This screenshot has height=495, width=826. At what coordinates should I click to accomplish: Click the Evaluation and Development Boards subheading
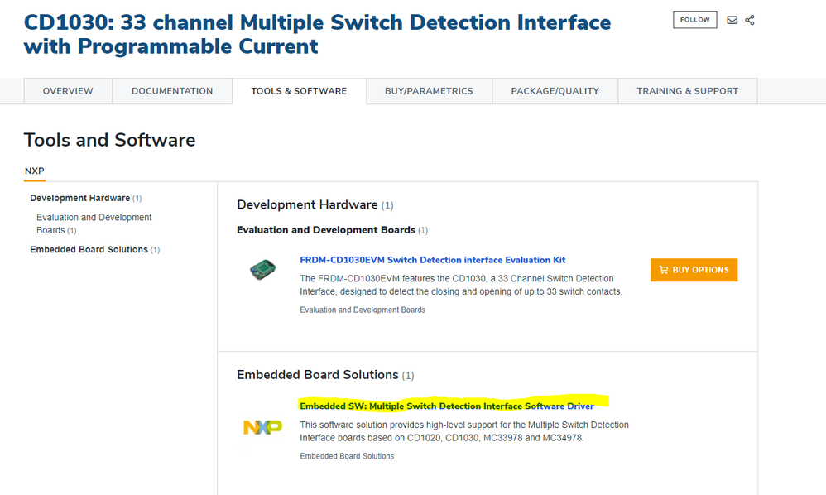326,230
